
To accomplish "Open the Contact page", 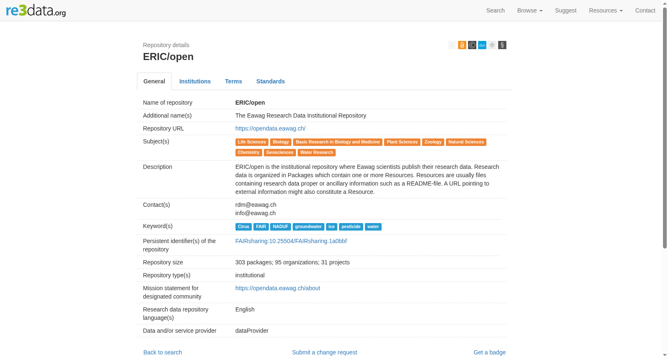I will pos(645,10).
